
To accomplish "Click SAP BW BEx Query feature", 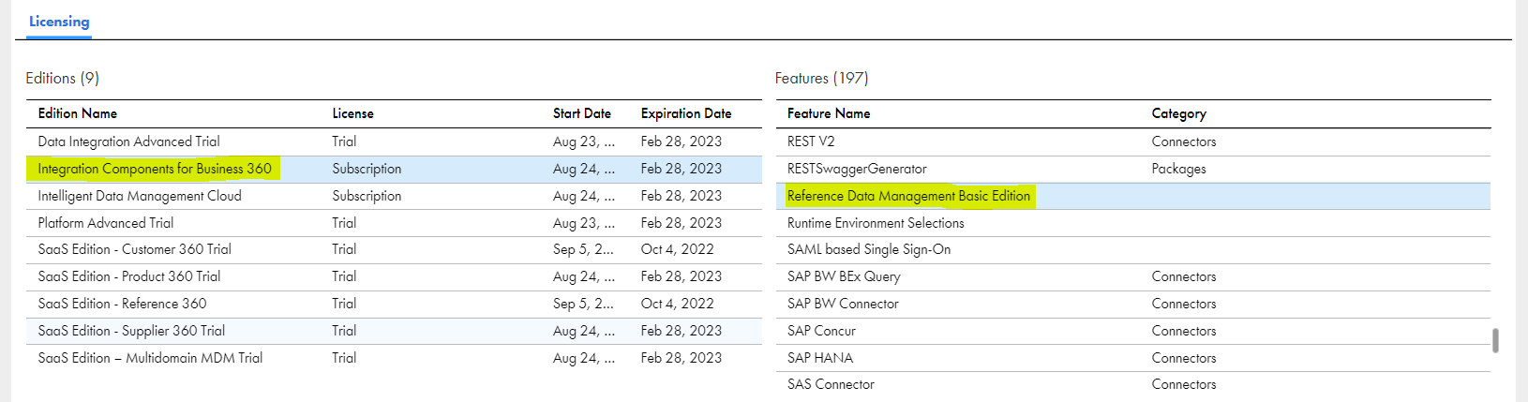I will click(x=1133, y=276).
